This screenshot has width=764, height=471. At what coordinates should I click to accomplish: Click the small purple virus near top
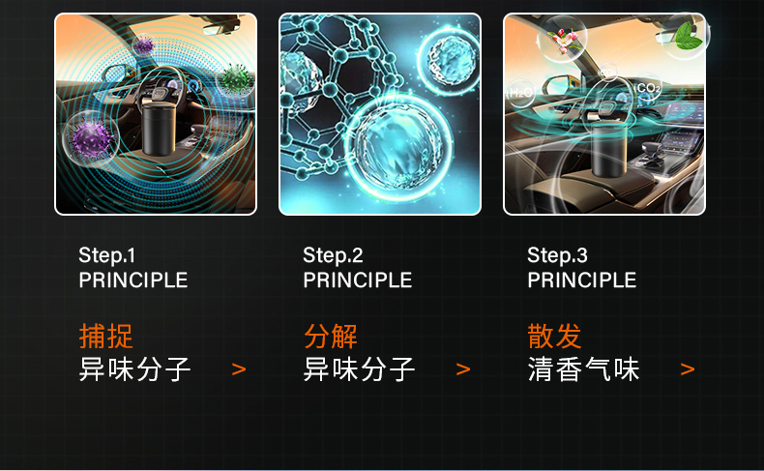coord(144,45)
